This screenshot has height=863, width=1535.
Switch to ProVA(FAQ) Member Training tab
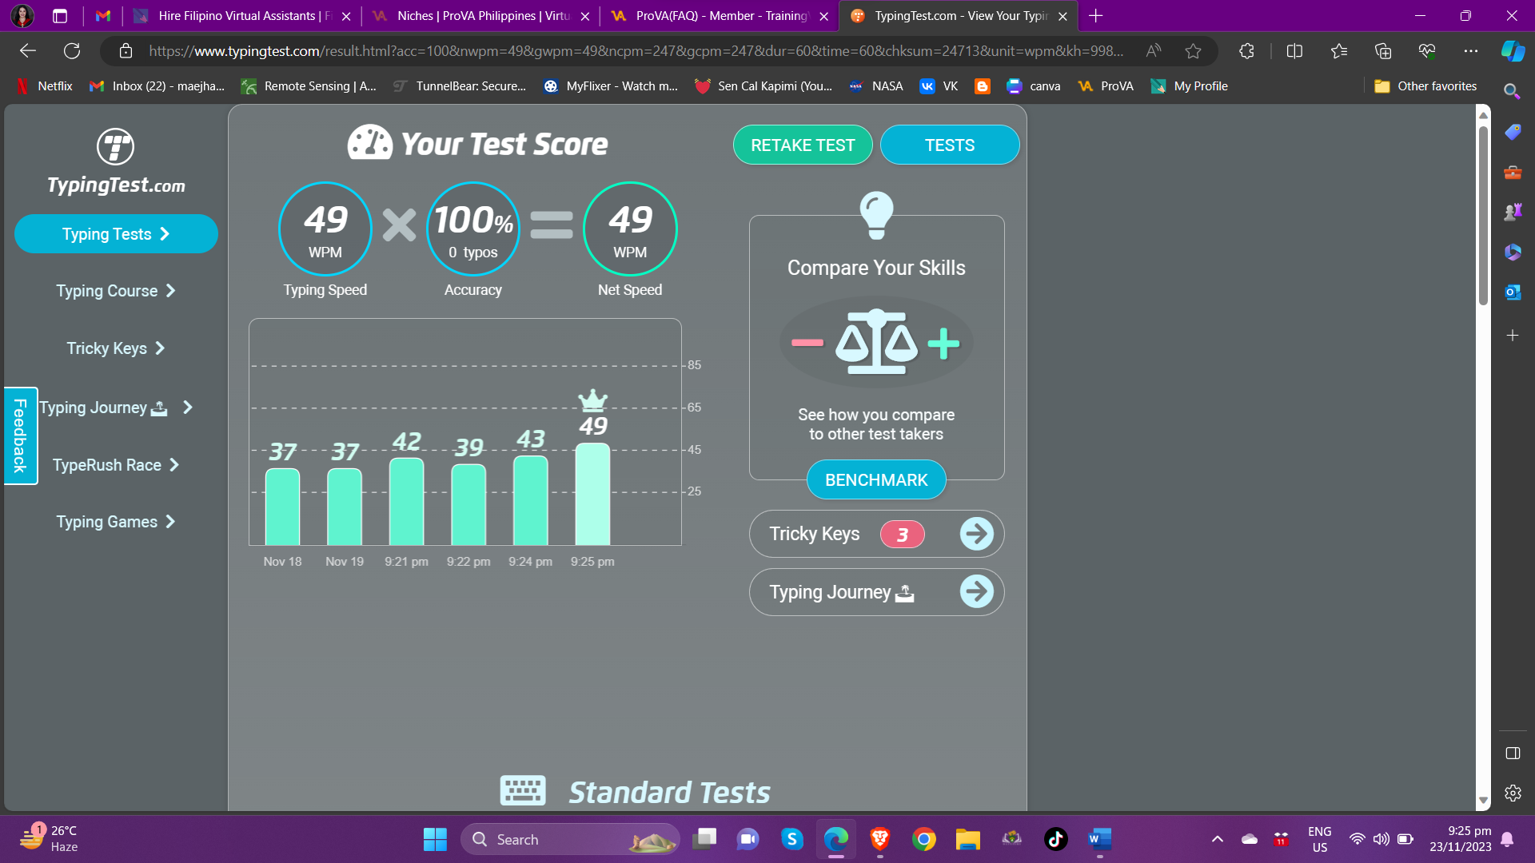point(720,16)
